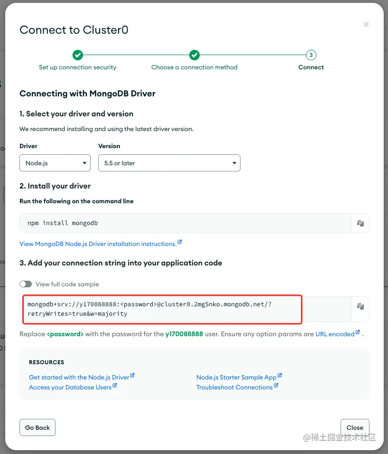The image size is (388, 454).
Task: Click the external-link icon after URL encoded
Action: pos(358,332)
